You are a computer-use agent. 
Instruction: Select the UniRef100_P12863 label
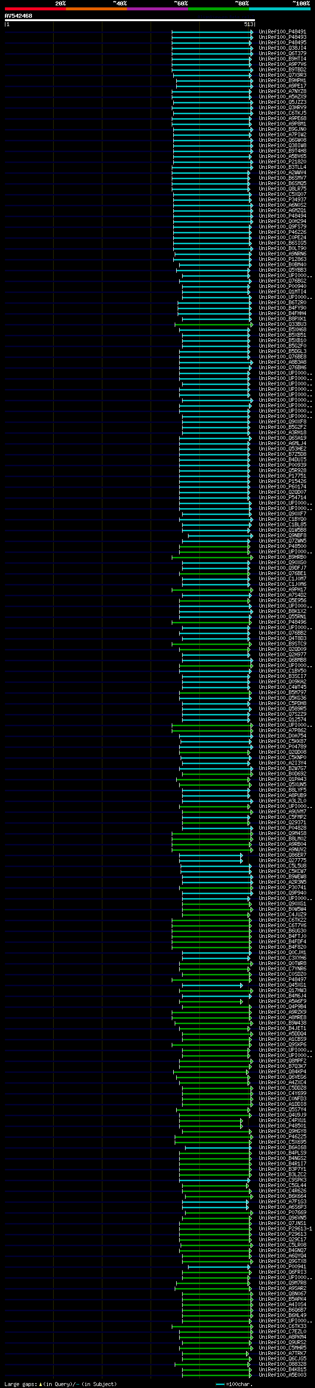tap(283, 259)
